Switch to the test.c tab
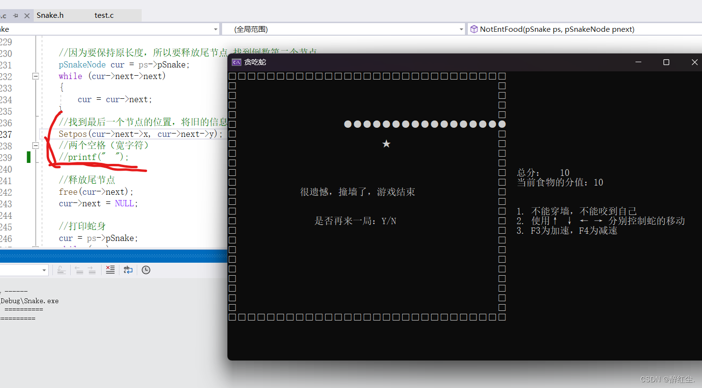The image size is (702, 388). coord(104,15)
